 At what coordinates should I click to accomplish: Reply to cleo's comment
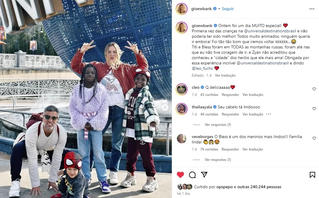tap(230, 95)
